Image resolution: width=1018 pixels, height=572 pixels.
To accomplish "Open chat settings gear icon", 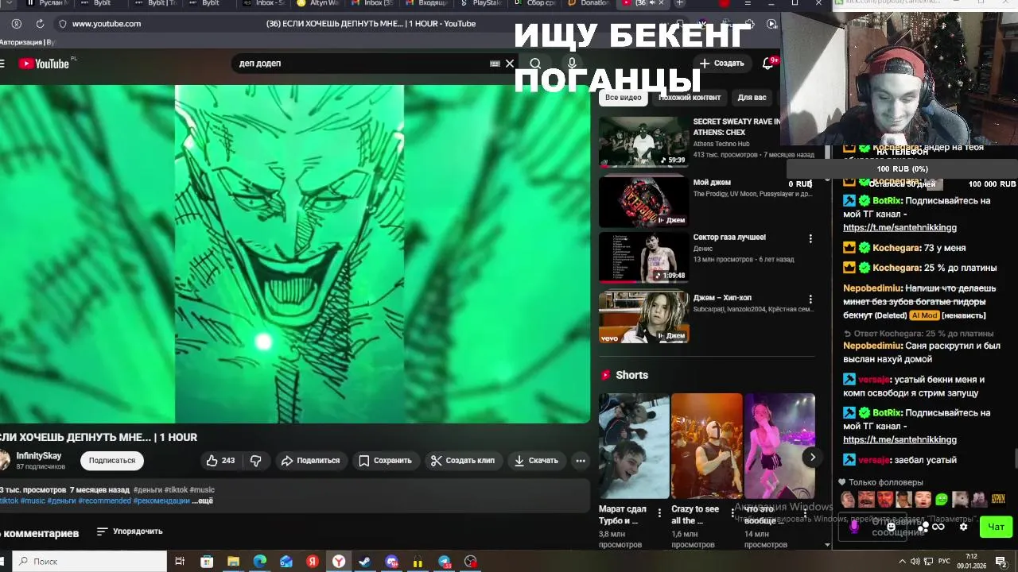I will click(x=964, y=527).
